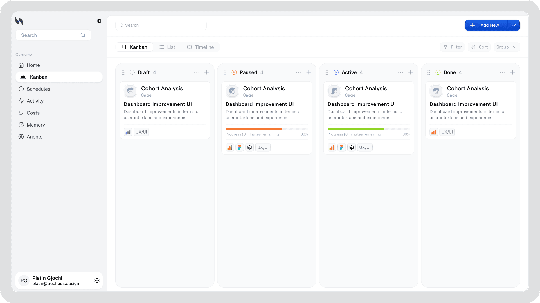
Task: Click the drag handle of Active column
Action: pos(327,72)
